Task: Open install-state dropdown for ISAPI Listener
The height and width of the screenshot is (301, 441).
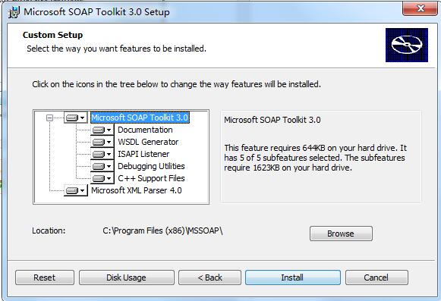Action: [x=102, y=154]
